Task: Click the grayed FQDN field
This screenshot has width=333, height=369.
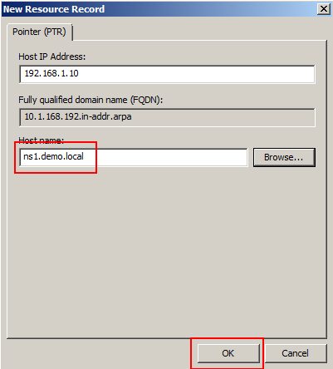Action: (167, 117)
